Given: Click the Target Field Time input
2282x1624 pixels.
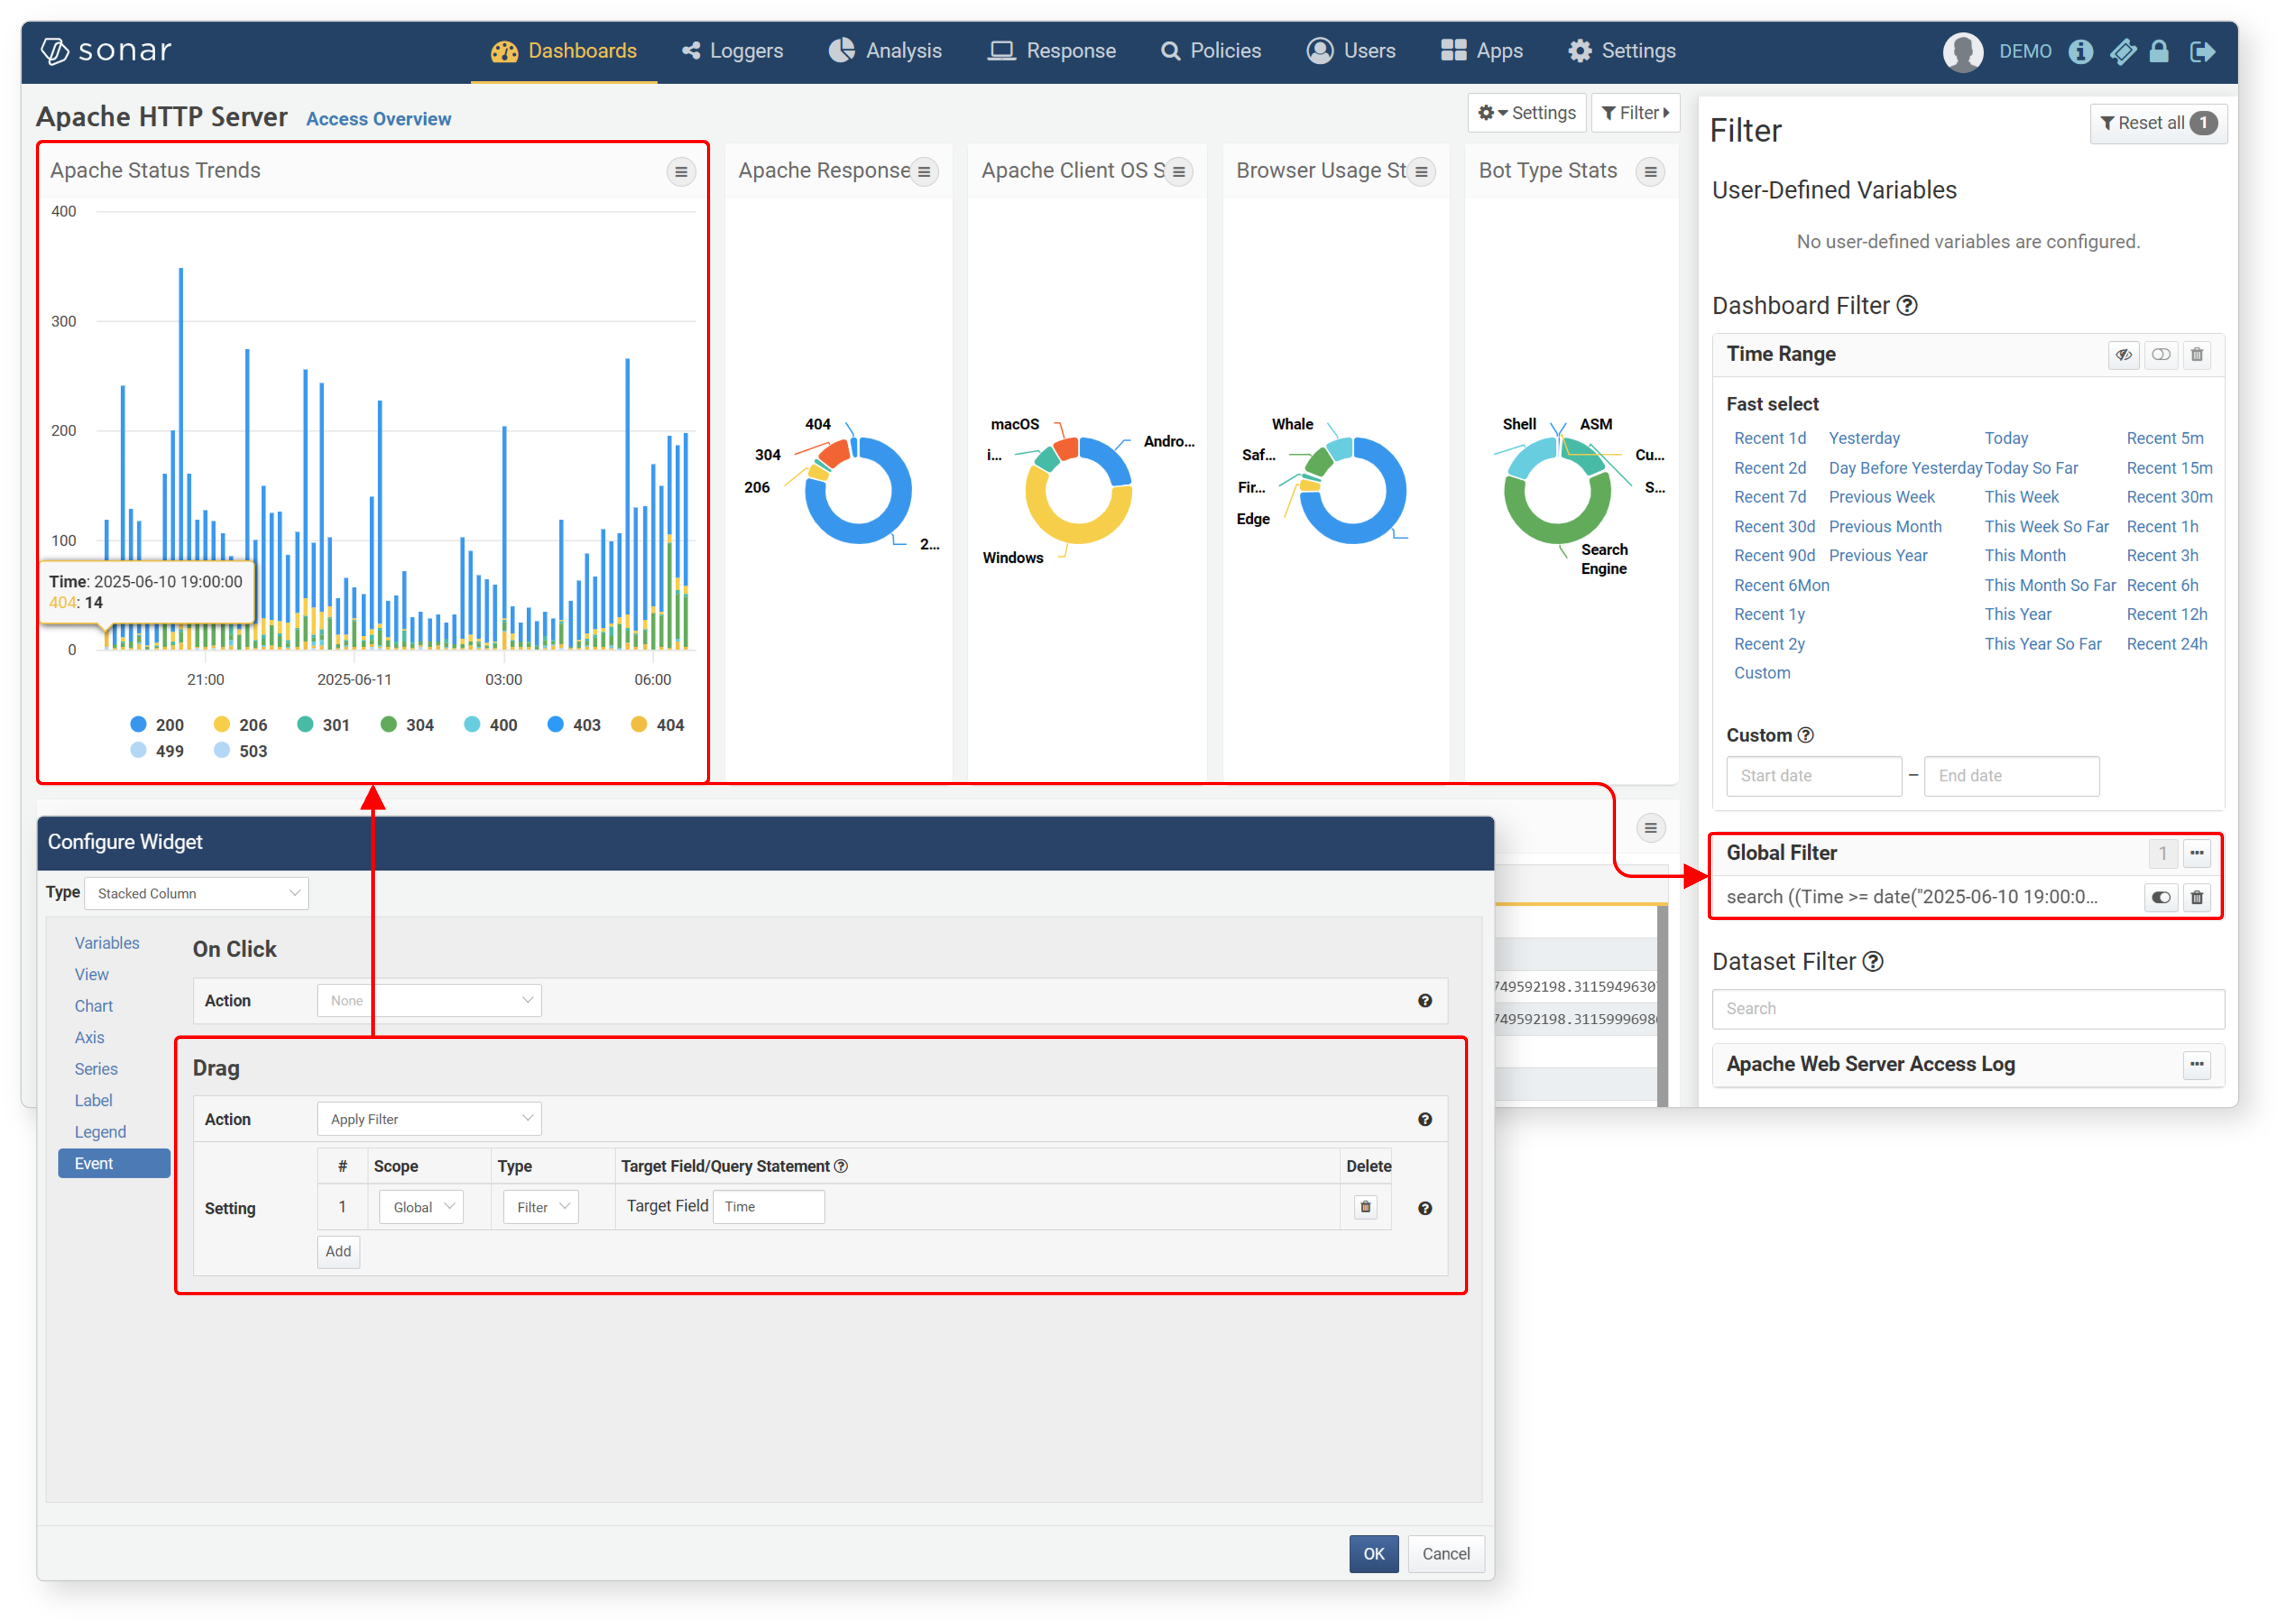Looking at the screenshot, I should click(x=768, y=1206).
